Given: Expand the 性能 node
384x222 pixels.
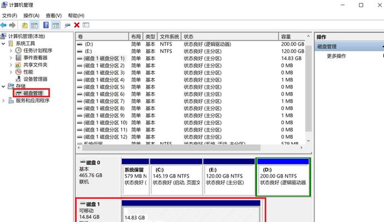Looking at the screenshot, I should pos(11,72).
